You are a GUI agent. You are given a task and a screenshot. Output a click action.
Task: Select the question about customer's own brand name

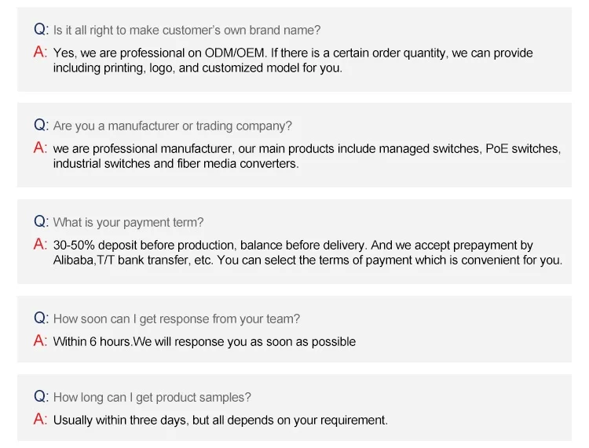click(187, 30)
